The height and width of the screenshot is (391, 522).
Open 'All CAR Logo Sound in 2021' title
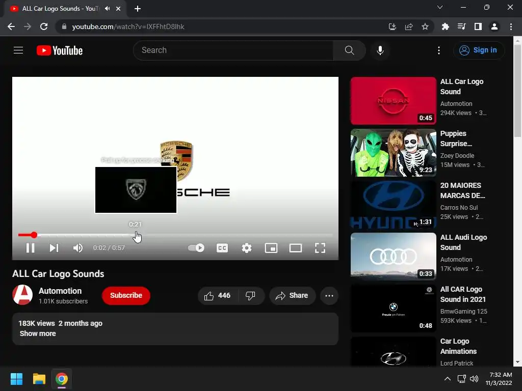[463, 294]
